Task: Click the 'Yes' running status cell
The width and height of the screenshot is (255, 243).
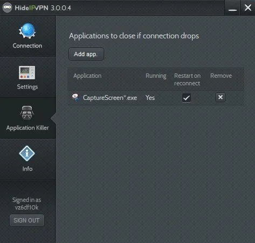Action: tap(150, 98)
